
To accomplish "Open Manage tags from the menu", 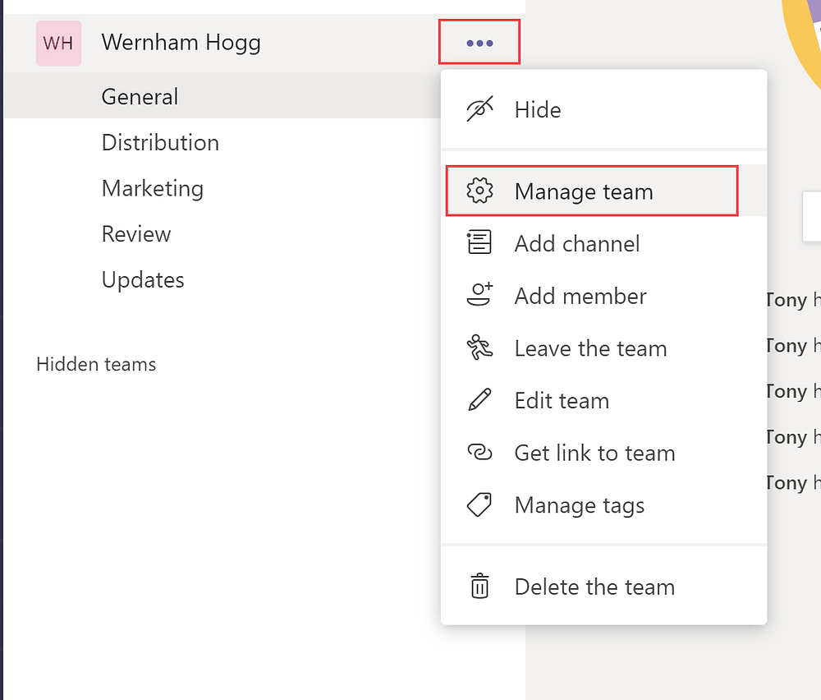I will [603, 505].
